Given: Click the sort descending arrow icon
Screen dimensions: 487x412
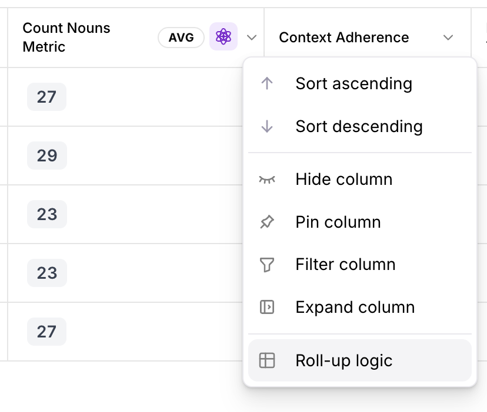Looking at the screenshot, I should click(267, 126).
